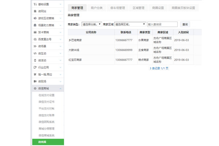Click the 微信商城 gear icon

coord(35,88)
